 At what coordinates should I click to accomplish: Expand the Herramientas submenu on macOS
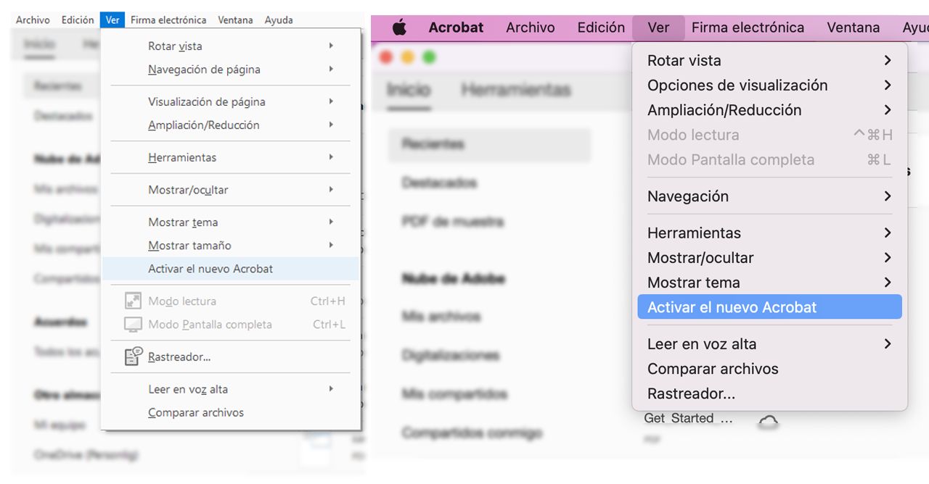[x=694, y=233]
